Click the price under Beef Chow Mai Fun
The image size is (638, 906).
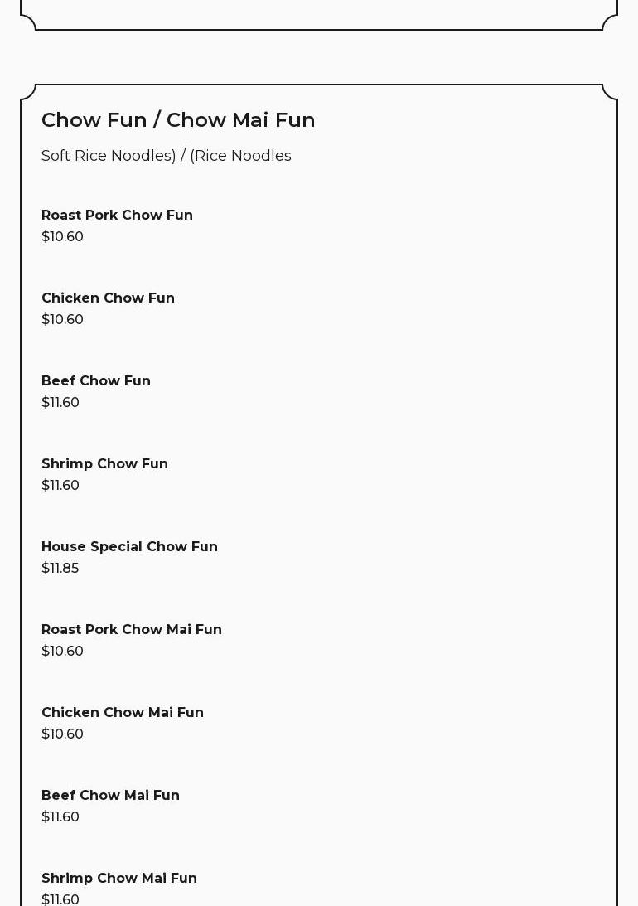[x=60, y=816]
